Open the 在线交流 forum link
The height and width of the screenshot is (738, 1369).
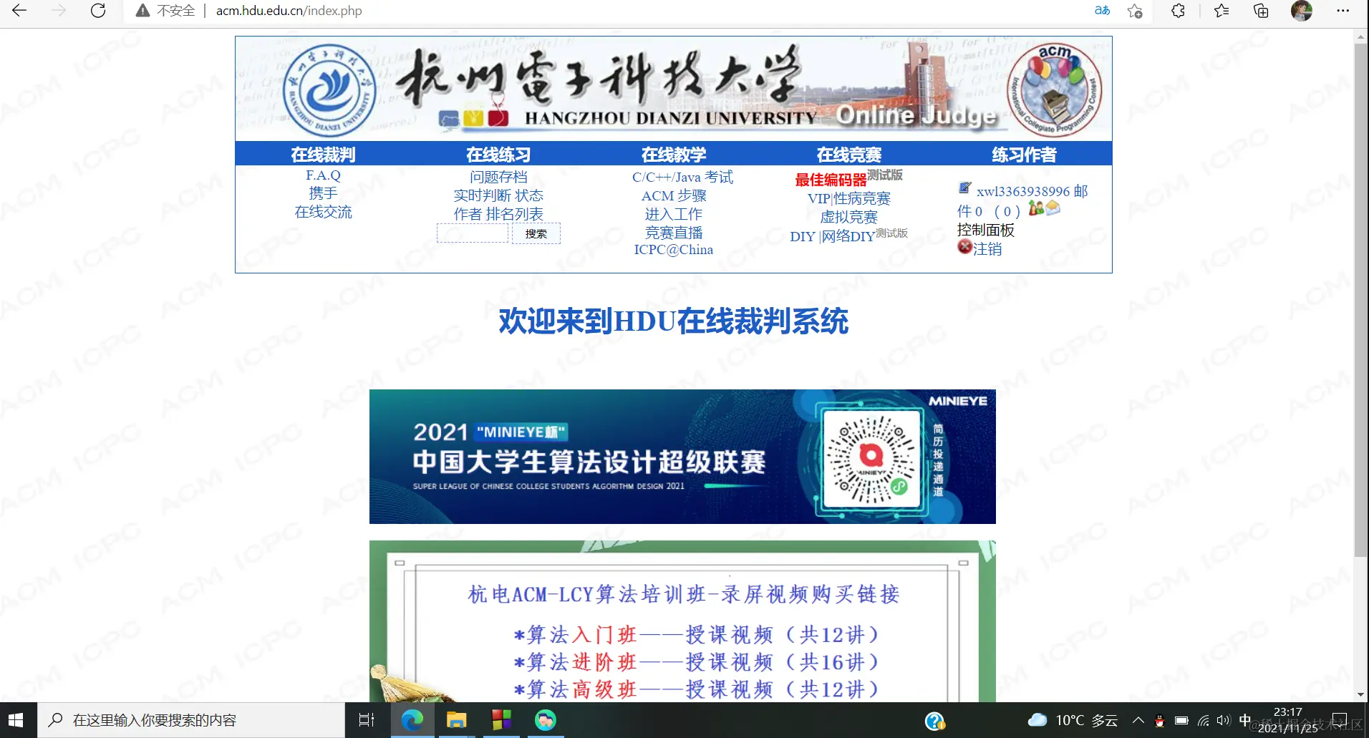coord(323,212)
